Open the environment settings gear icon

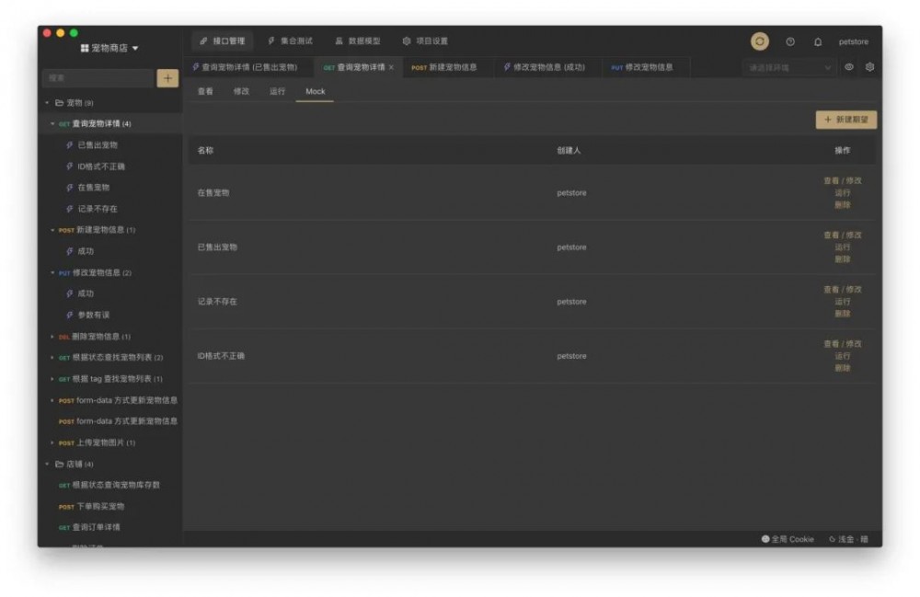click(869, 68)
